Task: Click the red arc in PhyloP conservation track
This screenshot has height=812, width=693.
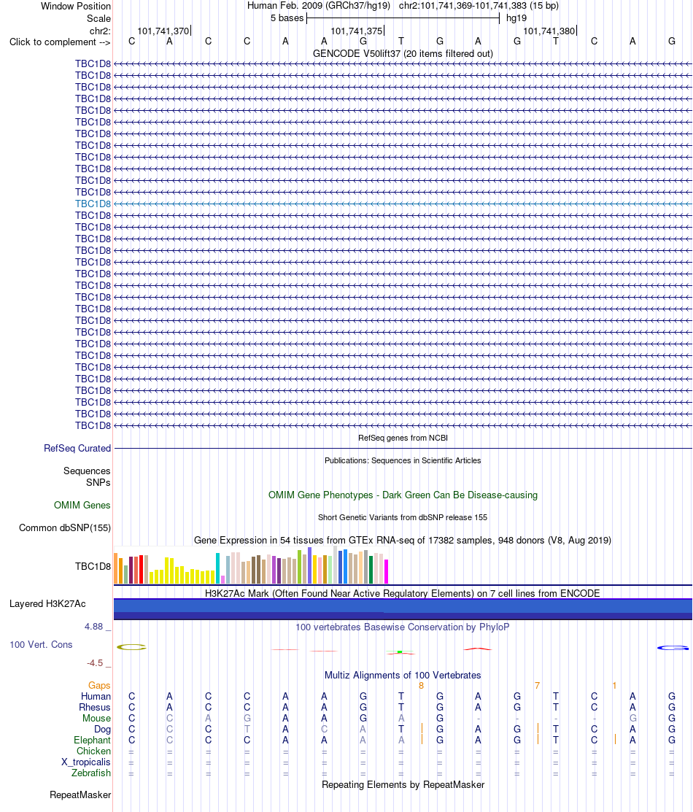Action: pyautogui.click(x=478, y=649)
